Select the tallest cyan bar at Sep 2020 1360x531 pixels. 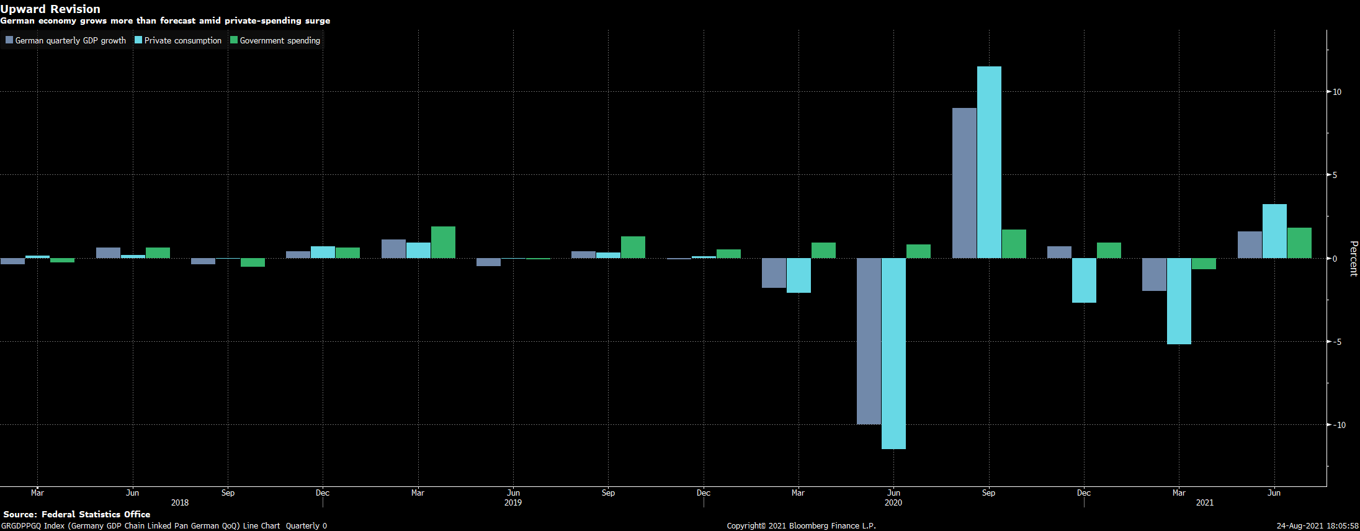point(989,162)
